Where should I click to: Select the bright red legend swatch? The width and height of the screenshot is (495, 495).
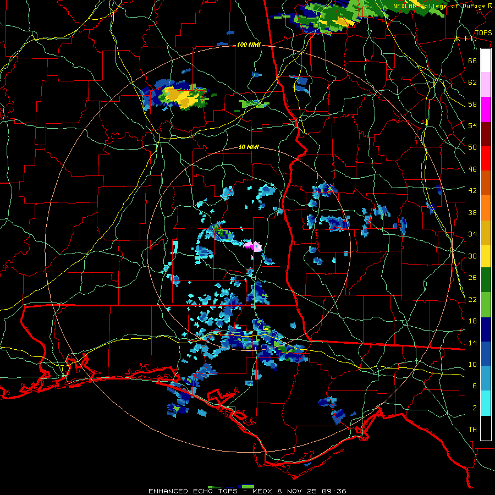486,158
